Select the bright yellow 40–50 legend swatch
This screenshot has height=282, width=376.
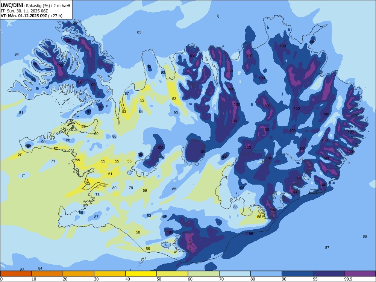pos(141,274)
